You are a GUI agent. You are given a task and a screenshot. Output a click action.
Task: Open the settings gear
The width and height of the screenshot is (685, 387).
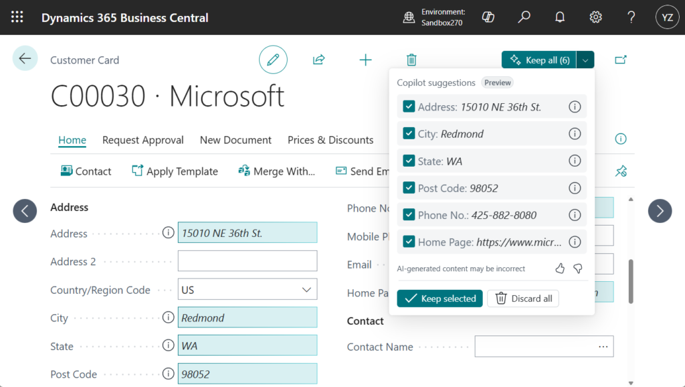pos(595,17)
